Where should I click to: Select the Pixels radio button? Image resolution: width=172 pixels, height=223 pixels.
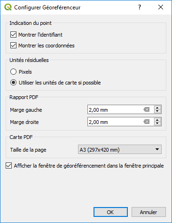point(13,72)
